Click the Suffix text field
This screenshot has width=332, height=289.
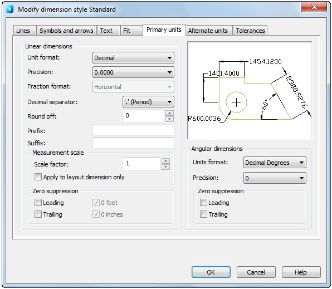[x=133, y=143]
